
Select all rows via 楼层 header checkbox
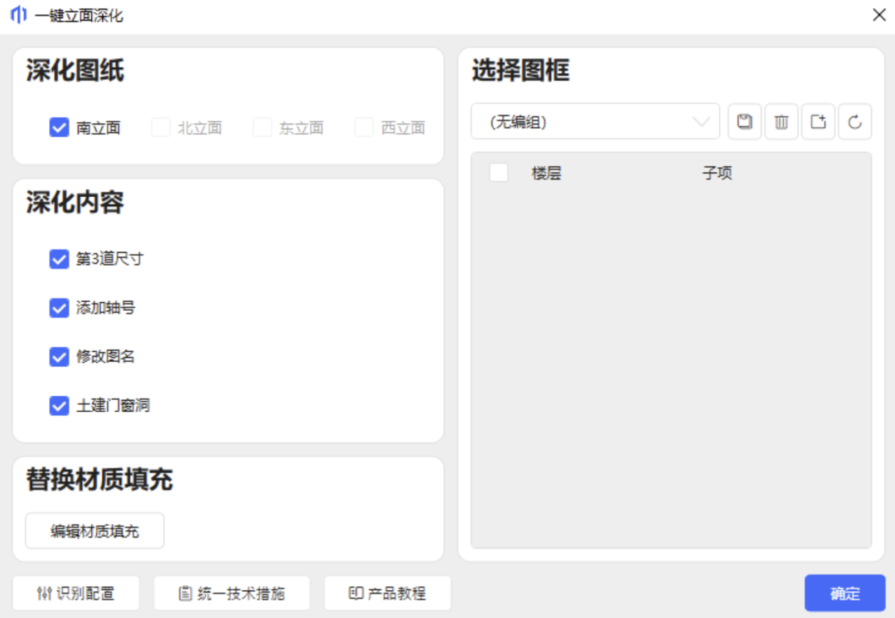click(498, 173)
